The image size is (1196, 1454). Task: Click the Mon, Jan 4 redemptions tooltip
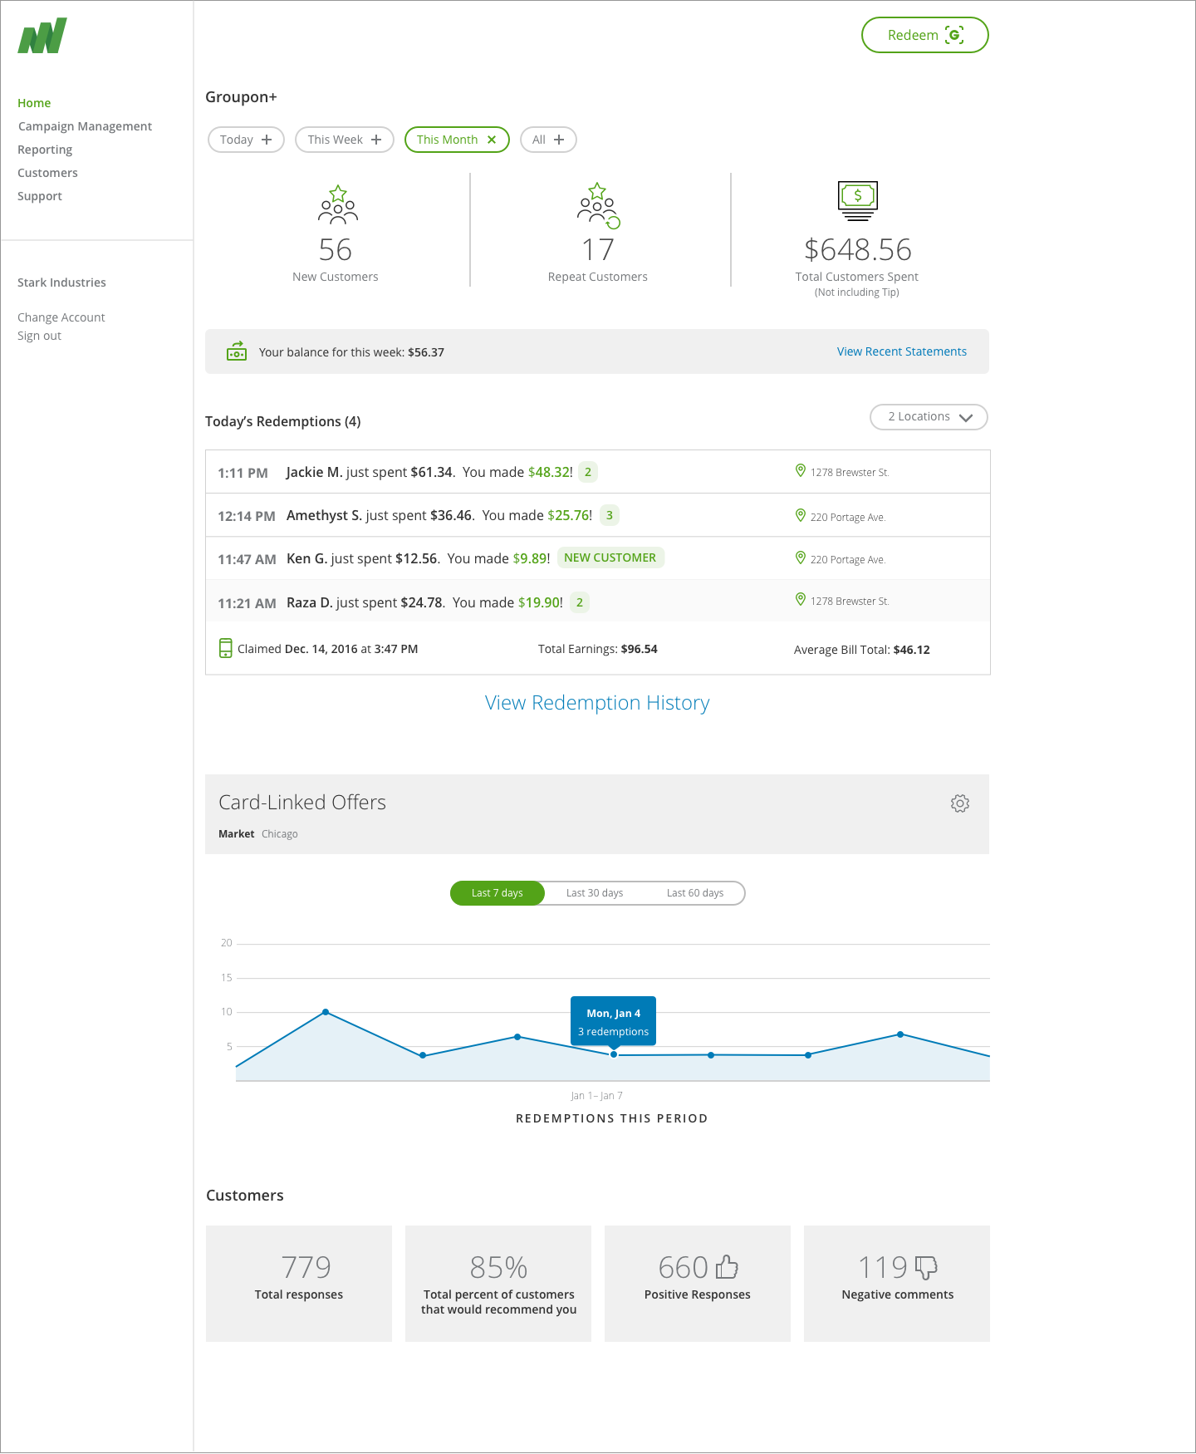coord(613,1021)
